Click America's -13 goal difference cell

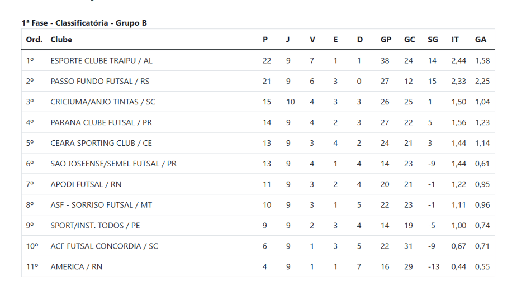pos(434,267)
